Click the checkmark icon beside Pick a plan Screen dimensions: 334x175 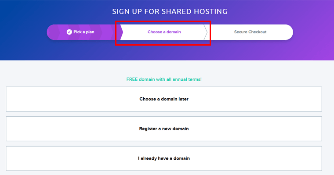pos(69,32)
